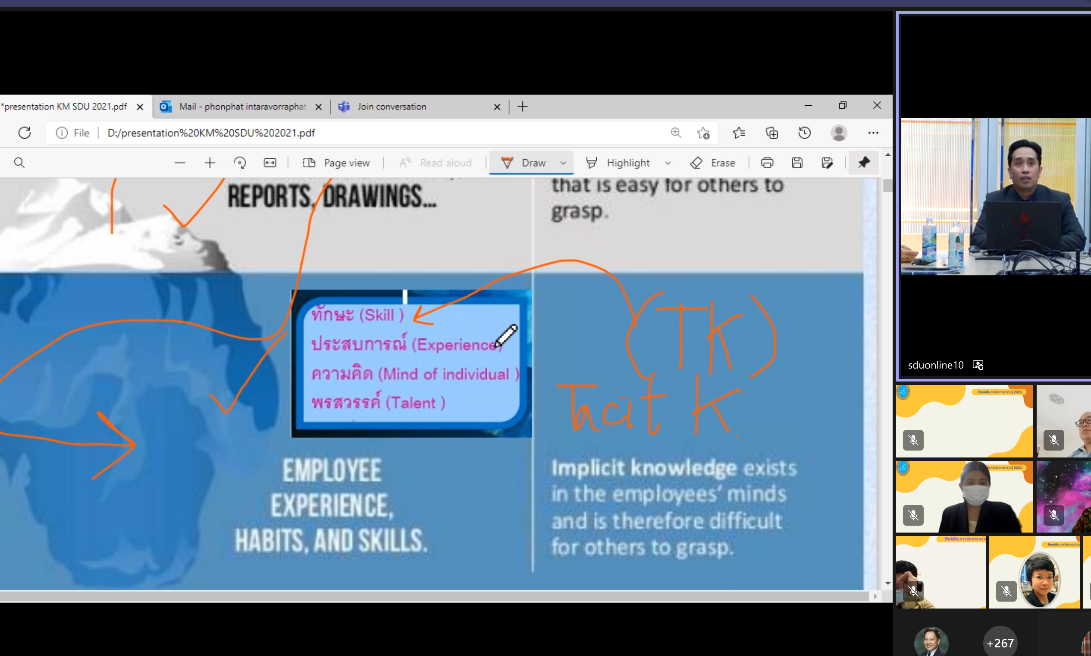Expand the Highlight options arrow
Viewport: 1091px width, 656px height.
(x=668, y=163)
